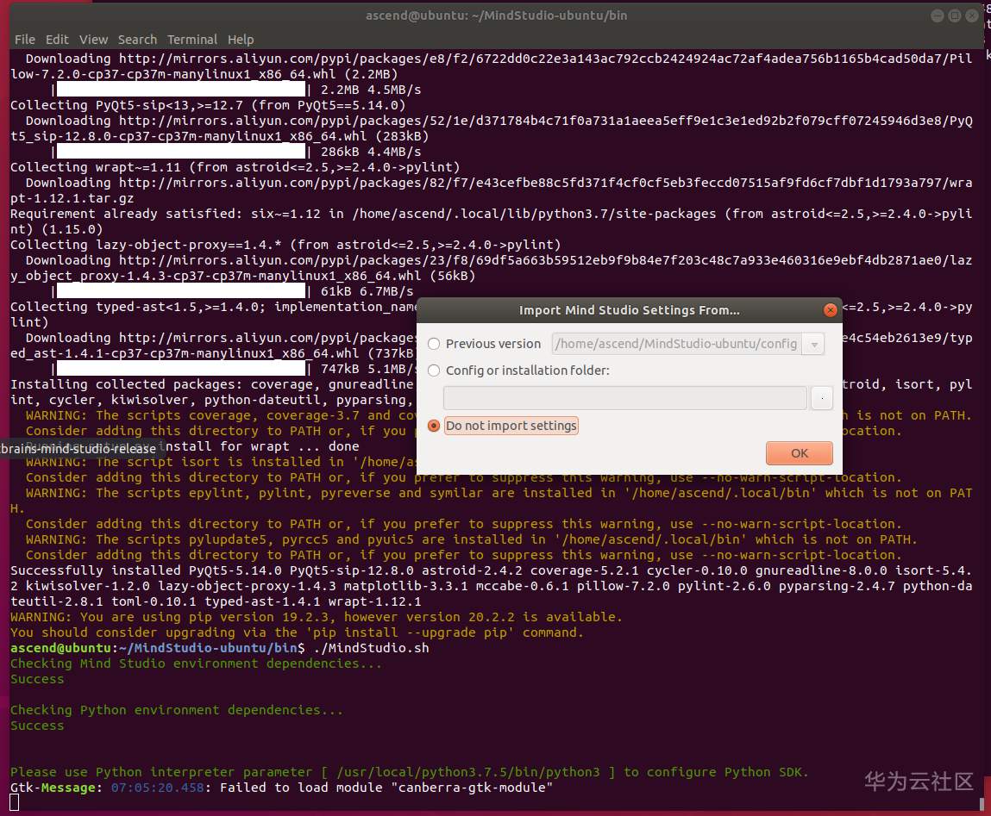Click 'Checking Mind Studio environment dependencies...' line
Image resolution: width=991 pixels, height=816 pixels.
[x=196, y=663]
